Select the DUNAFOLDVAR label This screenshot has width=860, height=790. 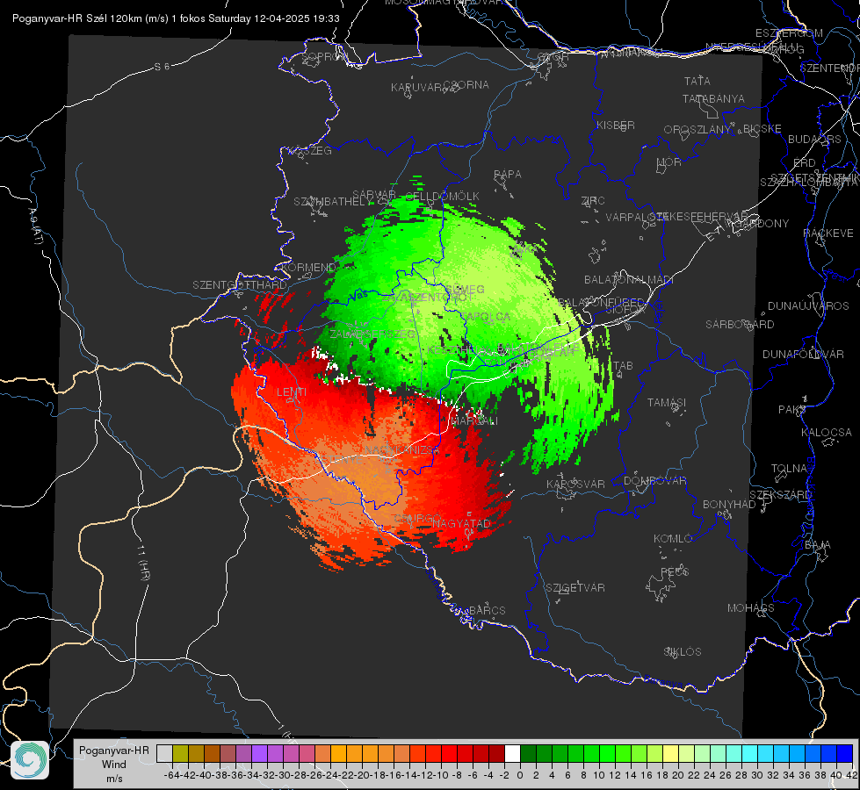(x=803, y=354)
